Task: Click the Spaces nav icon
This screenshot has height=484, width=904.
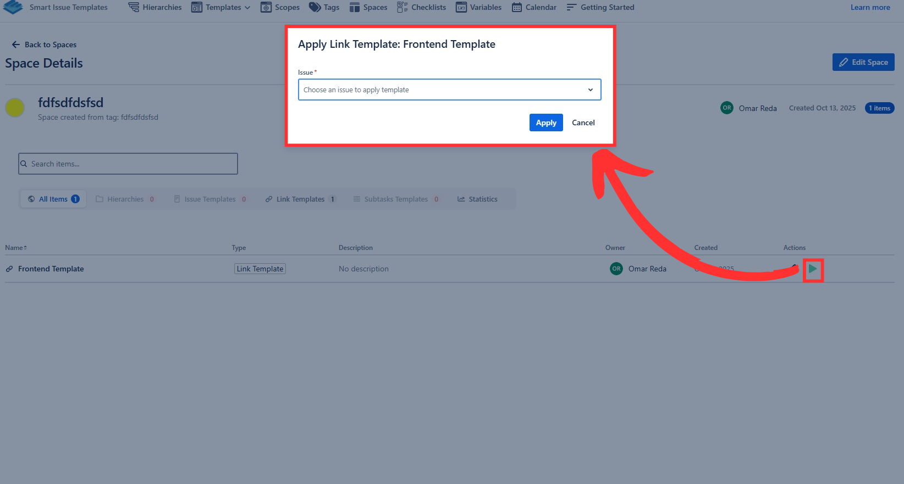Action: coord(355,7)
